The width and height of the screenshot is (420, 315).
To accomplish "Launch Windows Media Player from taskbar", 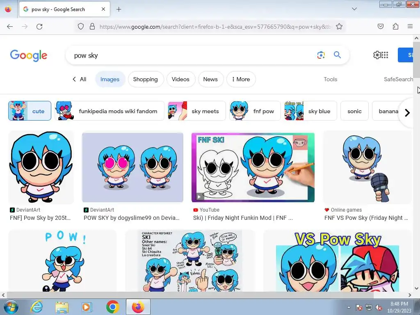I will click(x=87, y=307).
